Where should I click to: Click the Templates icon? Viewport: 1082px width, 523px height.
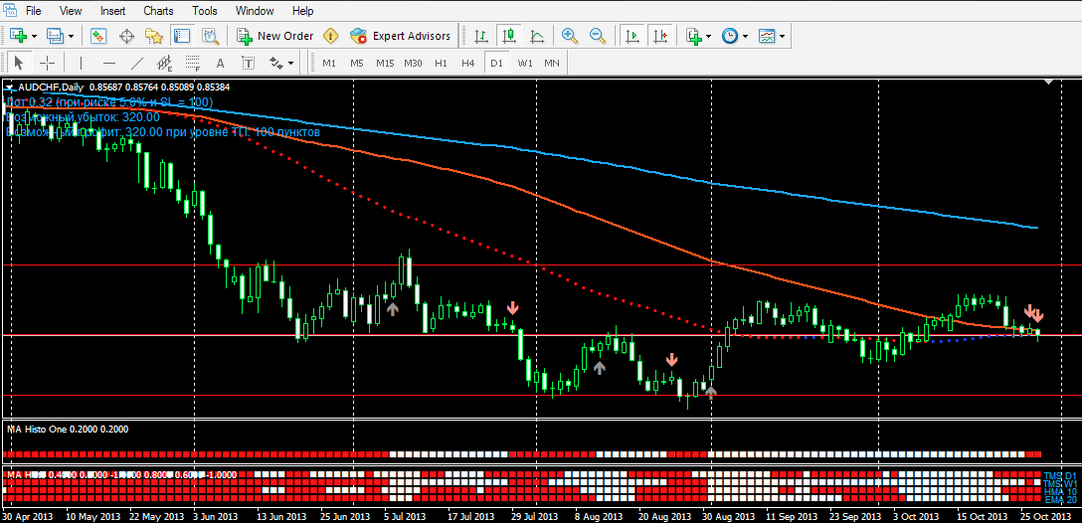tap(767, 36)
